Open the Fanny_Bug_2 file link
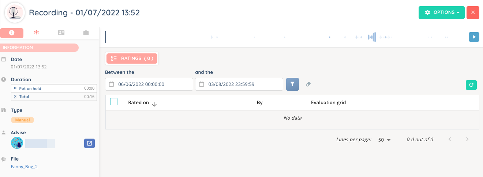This screenshot has height=177, width=483. tap(25, 167)
